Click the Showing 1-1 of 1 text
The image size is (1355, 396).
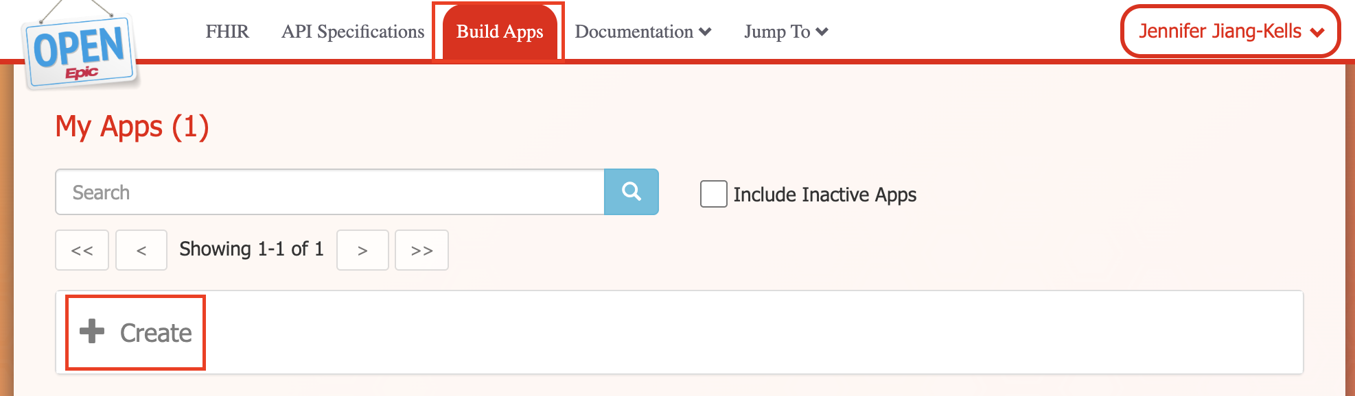(251, 249)
